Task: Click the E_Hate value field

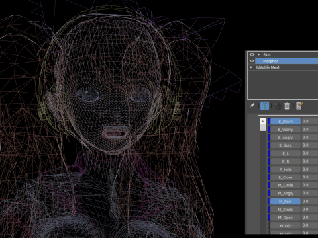Action: [310, 169]
